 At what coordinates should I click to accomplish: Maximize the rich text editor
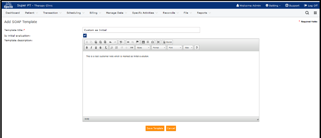tap(158, 42)
